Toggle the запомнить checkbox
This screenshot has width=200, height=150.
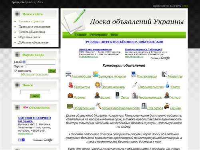(16, 71)
